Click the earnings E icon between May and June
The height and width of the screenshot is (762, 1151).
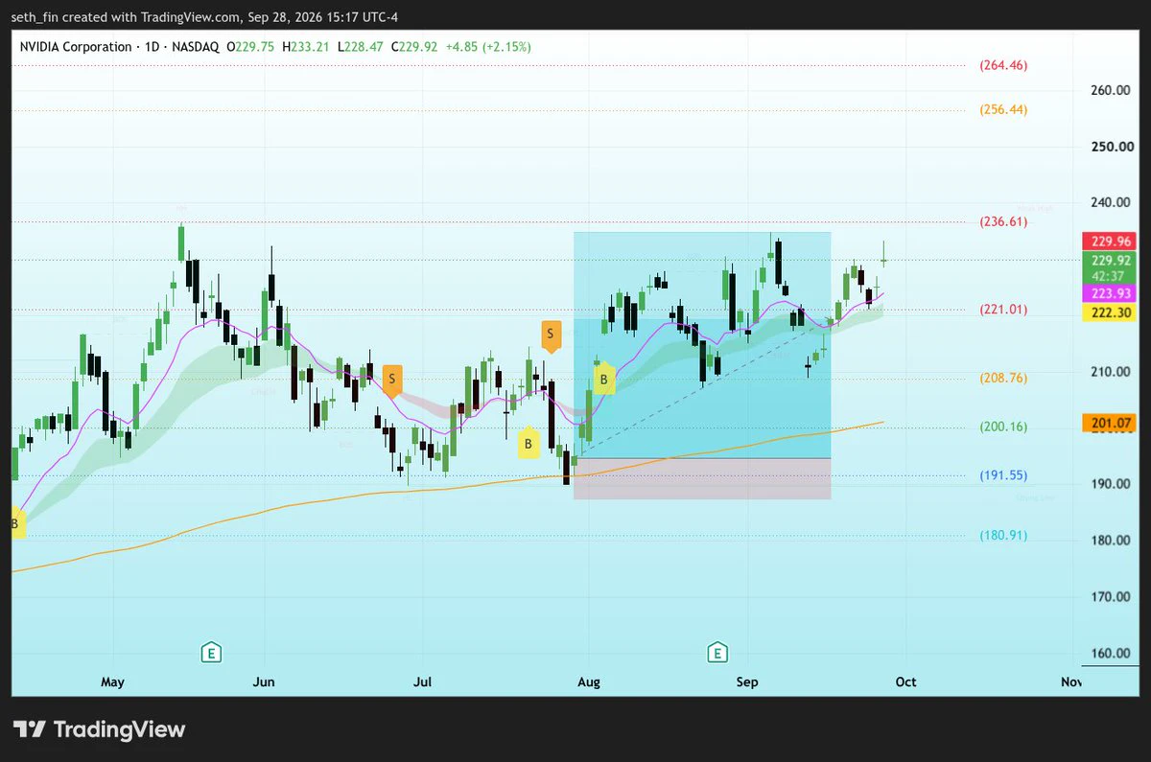211,654
